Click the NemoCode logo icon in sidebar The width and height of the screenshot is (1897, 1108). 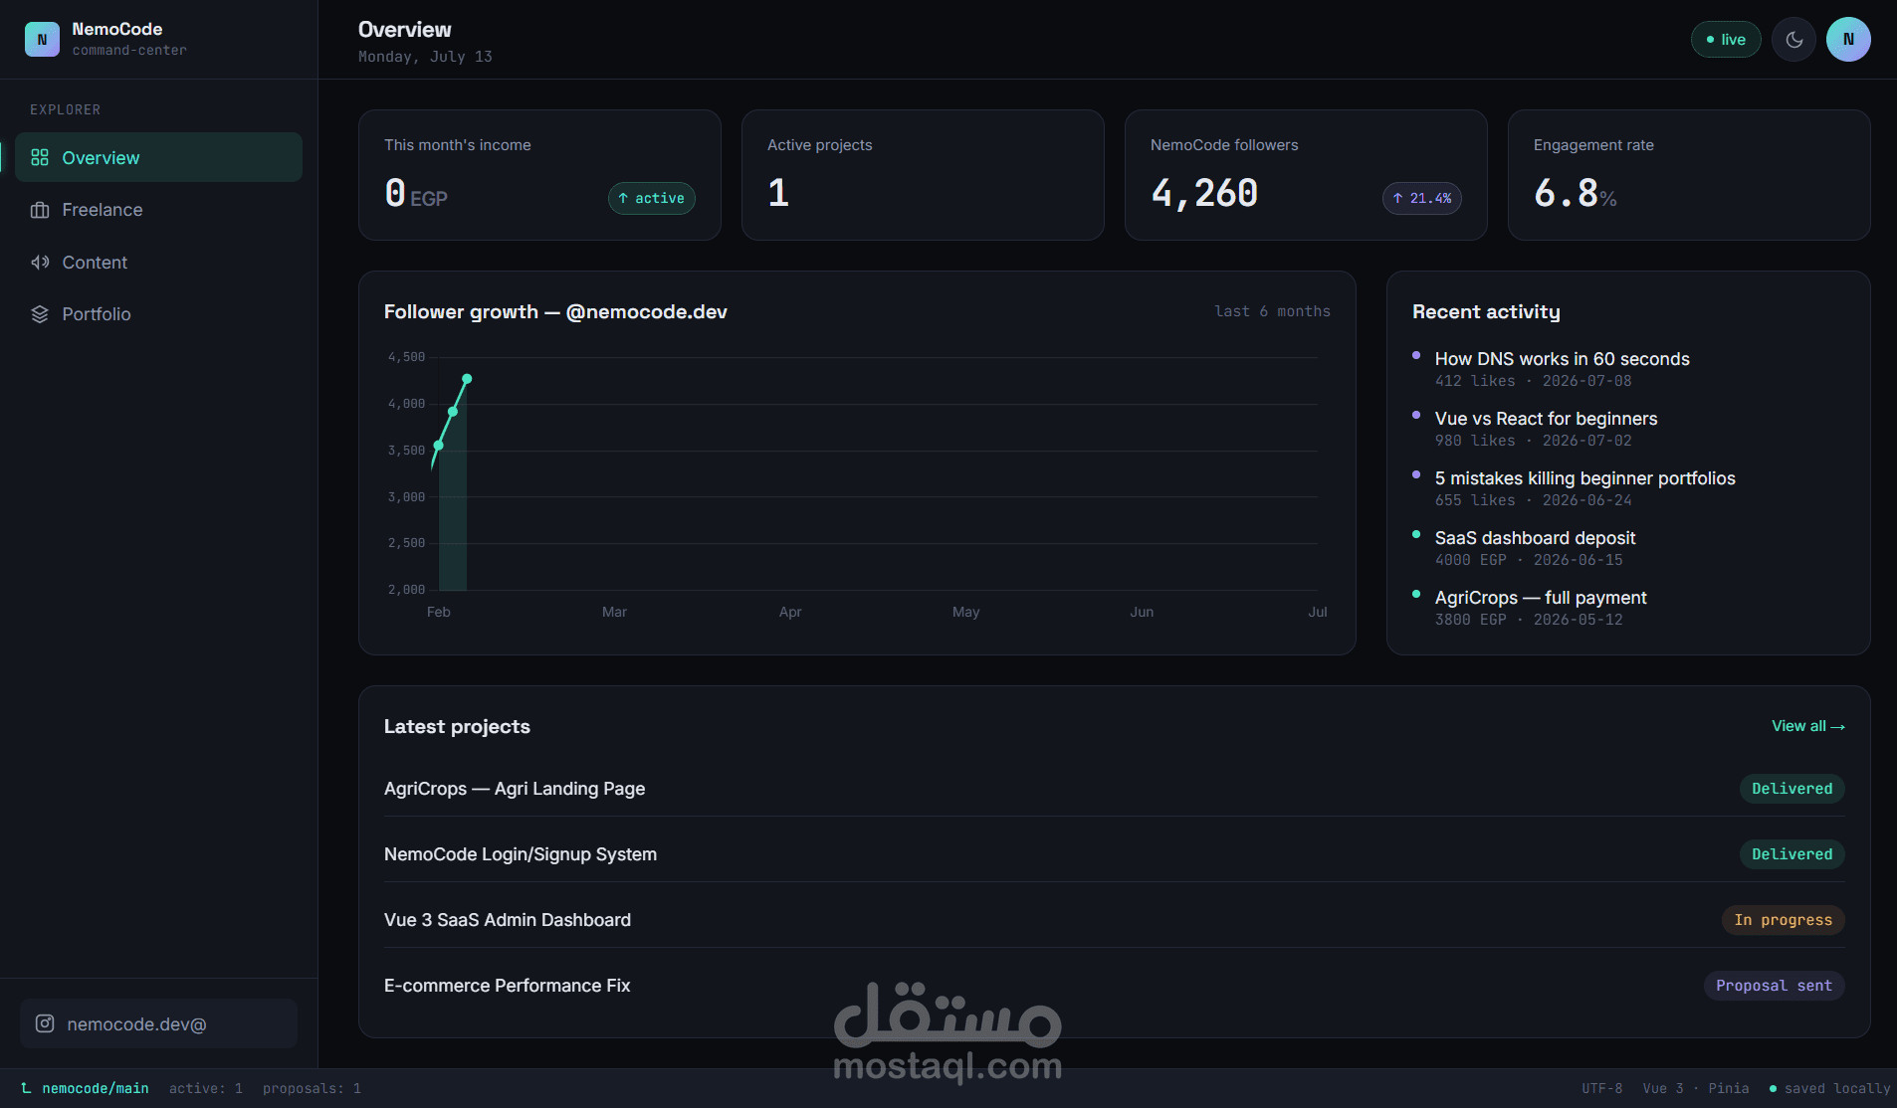click(x=42, y=39)
